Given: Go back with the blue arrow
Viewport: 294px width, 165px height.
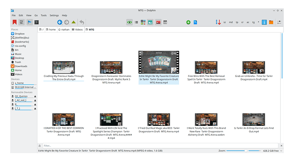Looking at the screenshot, I should click(x=60, y=22).
